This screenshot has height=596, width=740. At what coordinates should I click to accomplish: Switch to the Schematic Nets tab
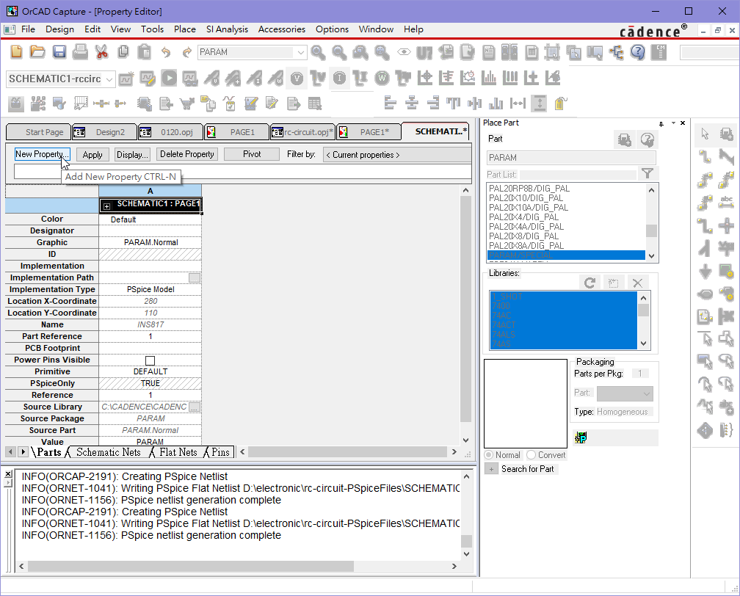pyautogui.click(x=108, y=453)
